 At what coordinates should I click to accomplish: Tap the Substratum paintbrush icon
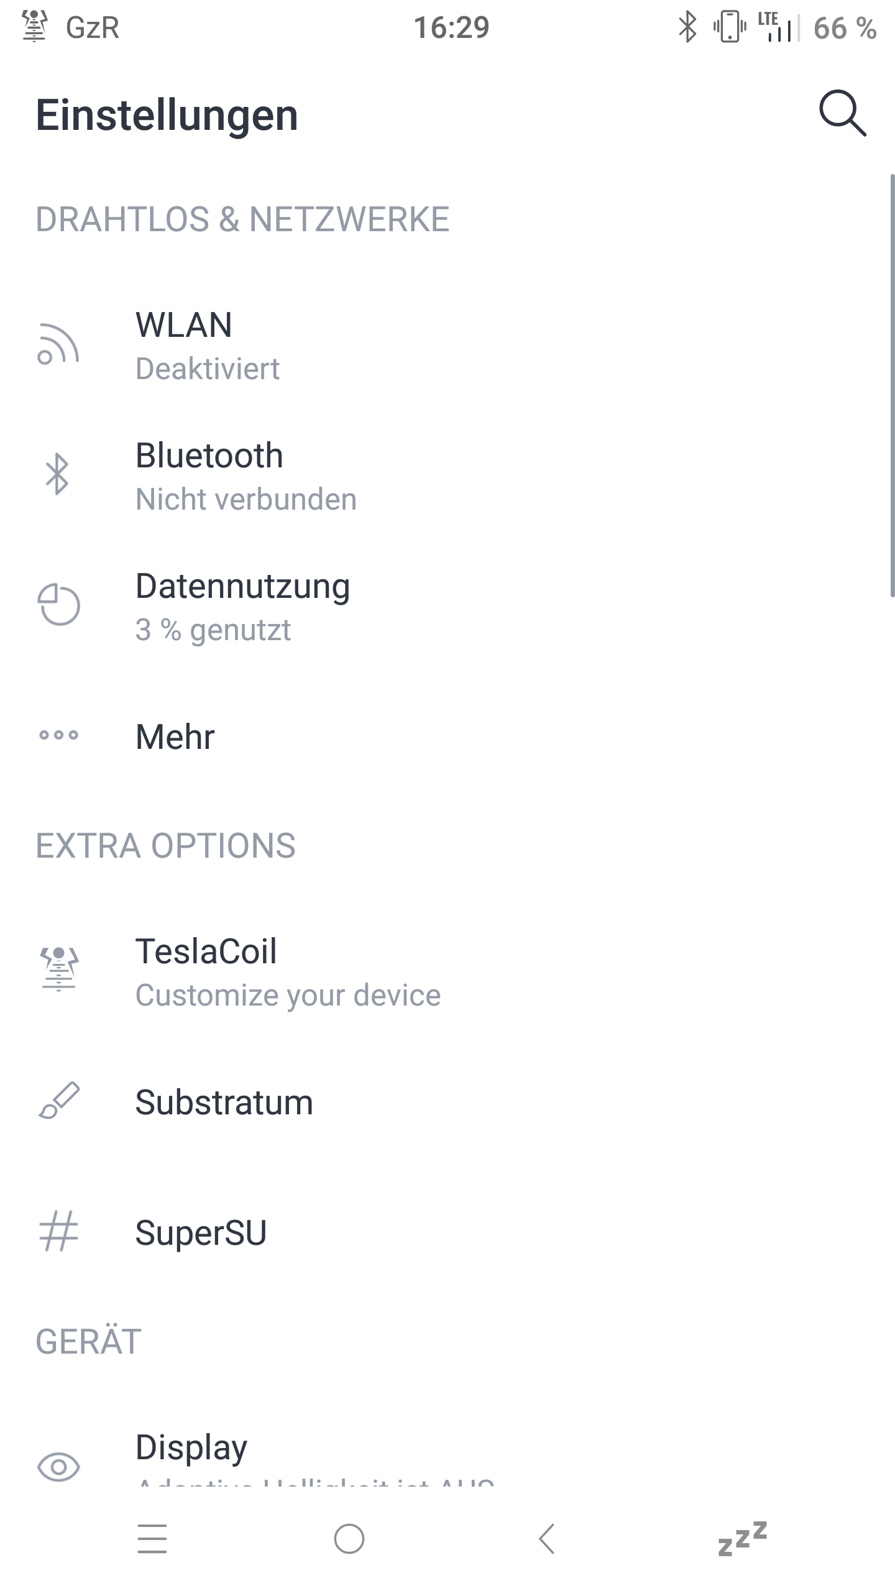tap(58, 1101)
